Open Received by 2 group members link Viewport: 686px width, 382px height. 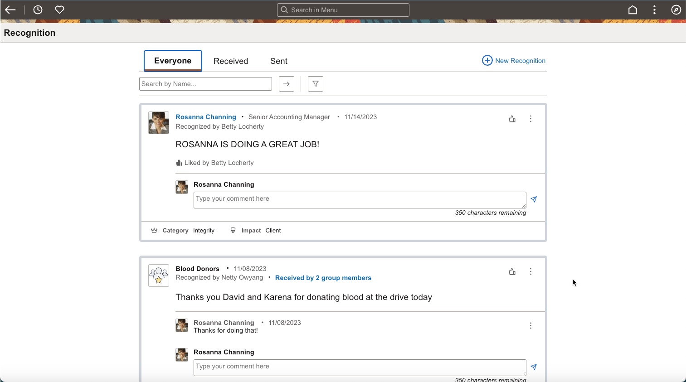pyautogui.click(x=323, y=278)
